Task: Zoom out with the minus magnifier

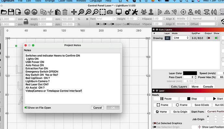Action: [95, 12]
